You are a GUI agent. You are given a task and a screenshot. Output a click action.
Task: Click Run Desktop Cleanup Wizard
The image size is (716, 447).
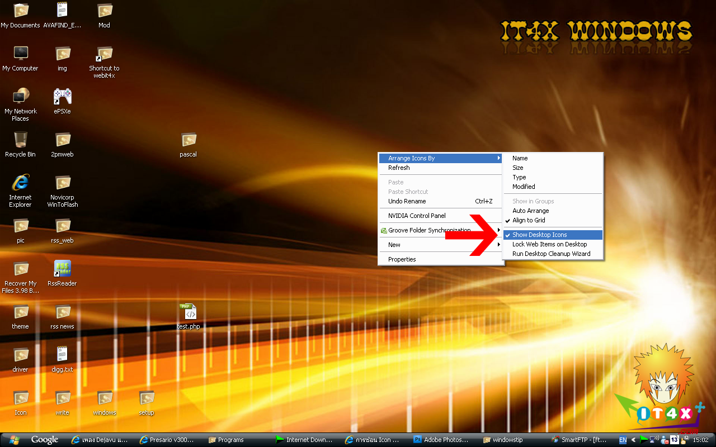[551, 254]
